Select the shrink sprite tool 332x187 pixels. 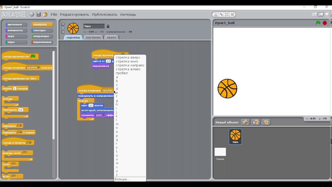point(232,15)
